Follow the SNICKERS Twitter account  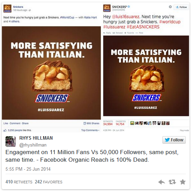tap(181, 7)
